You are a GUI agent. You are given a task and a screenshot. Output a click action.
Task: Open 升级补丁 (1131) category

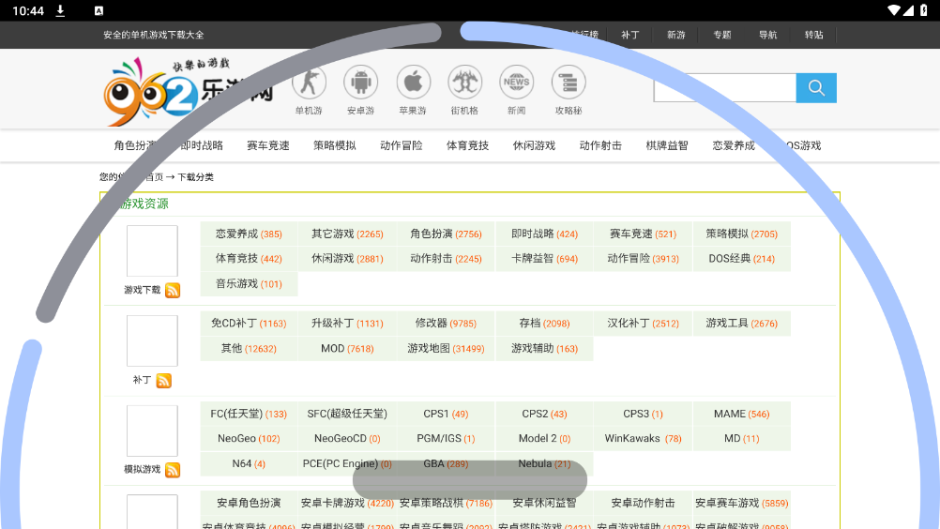347,324
